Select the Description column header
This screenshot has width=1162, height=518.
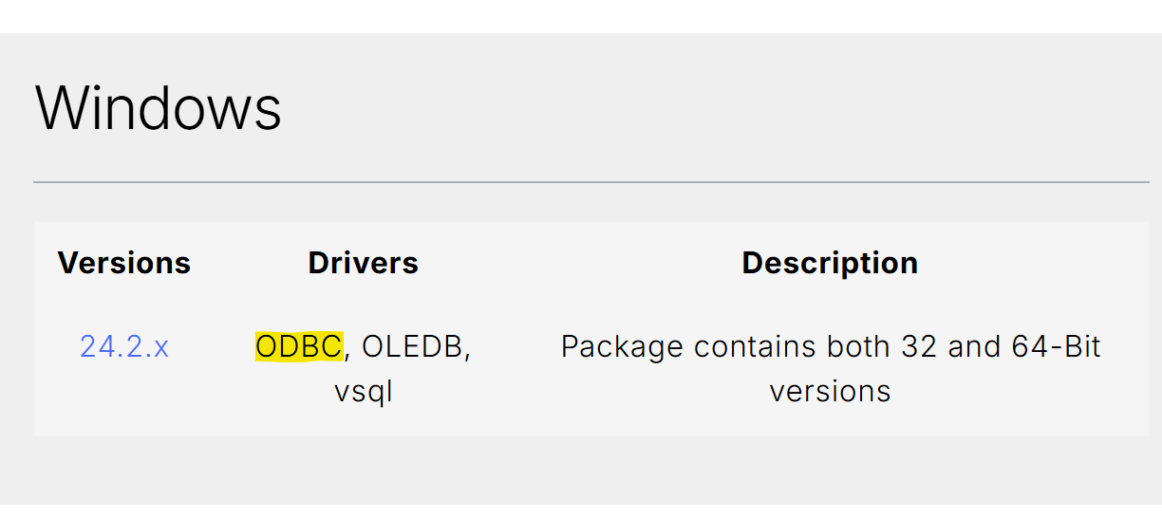[830, 263]
